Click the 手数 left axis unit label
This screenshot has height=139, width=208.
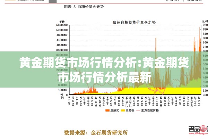click(x=62, y=22)
